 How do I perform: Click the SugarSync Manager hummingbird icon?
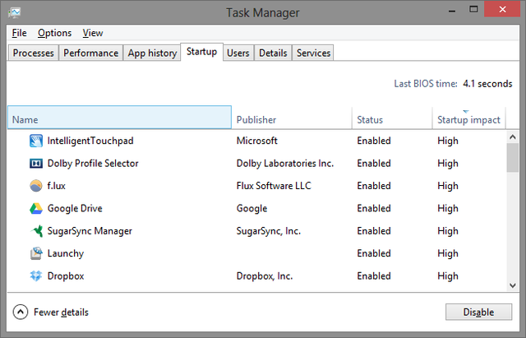[36, 231]
